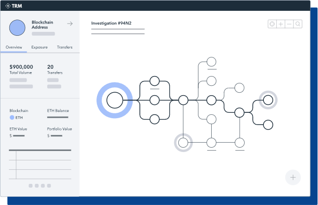Select the large blue-ringed root node
This screenshot has height=205, width=318.
point(115,100)
